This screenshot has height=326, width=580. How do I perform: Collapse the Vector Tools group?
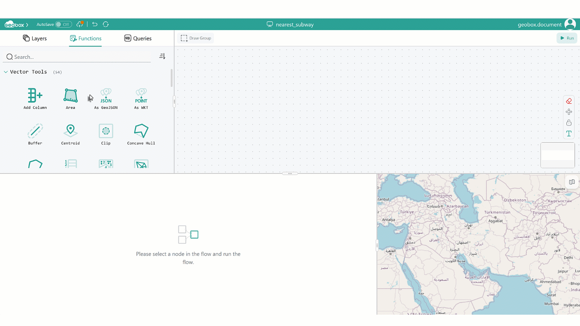(6, 72)
